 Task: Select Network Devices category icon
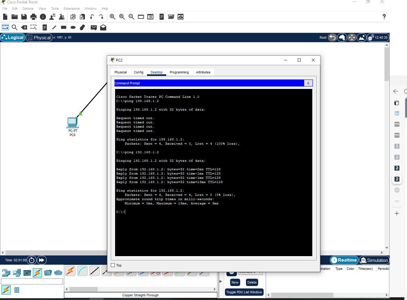coord(6,273)
